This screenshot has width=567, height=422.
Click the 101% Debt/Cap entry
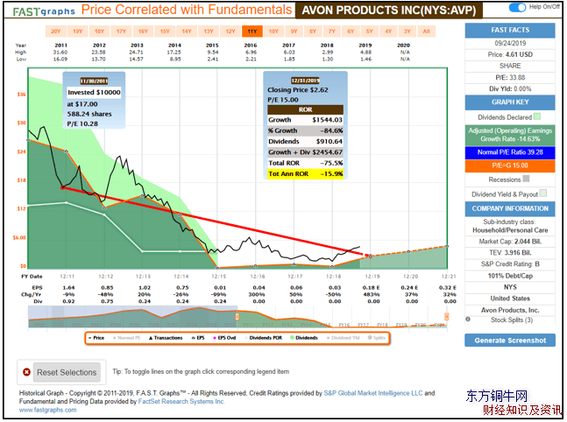coord(510,276)
